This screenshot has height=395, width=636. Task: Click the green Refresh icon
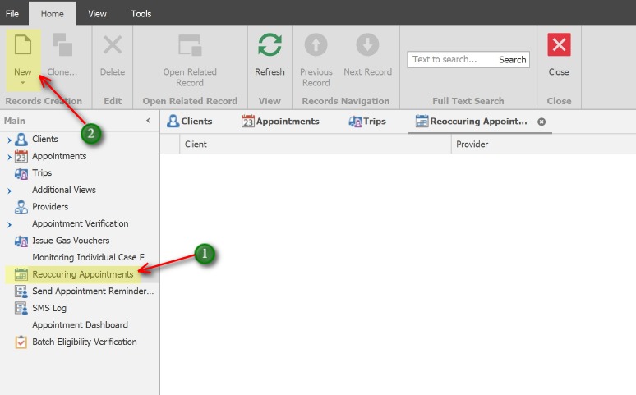270,44
